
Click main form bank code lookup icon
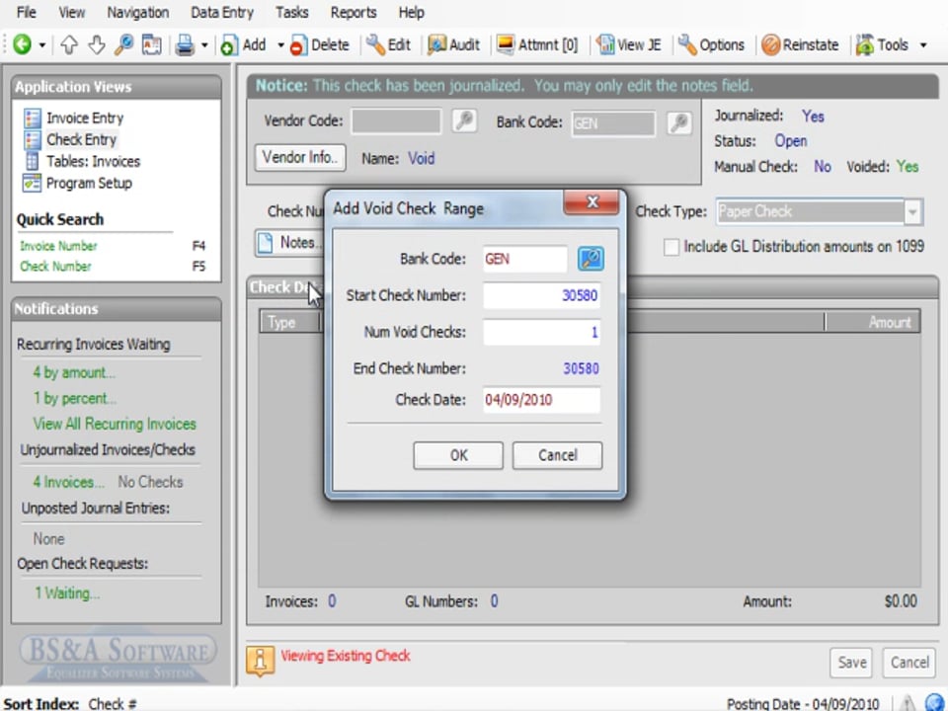point(679,122)
